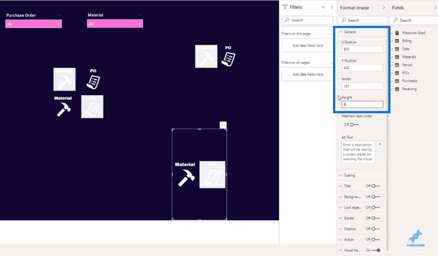
Task: Select the Material hammer icon inside selected visual
Action: click(x=186, y=174)
